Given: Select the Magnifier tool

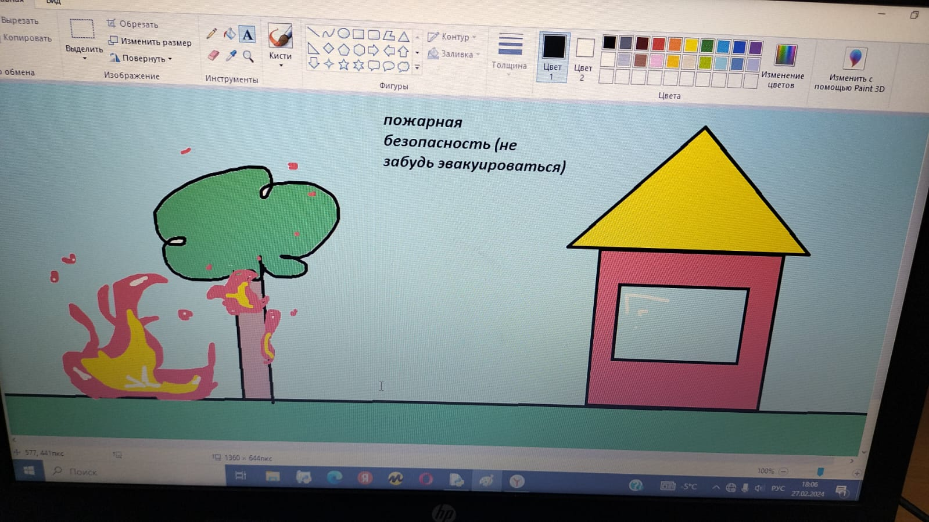Looking at the screenshot, I should coord(248,56).
